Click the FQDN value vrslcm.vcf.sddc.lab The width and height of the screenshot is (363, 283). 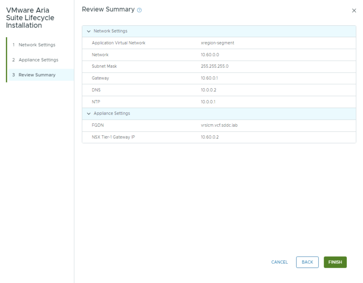coord(219,125)
